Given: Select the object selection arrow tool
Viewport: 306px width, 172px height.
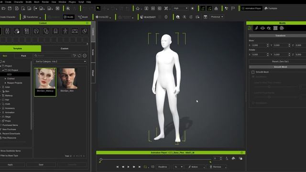Looking at the screenshot, I should pos(98,9).
